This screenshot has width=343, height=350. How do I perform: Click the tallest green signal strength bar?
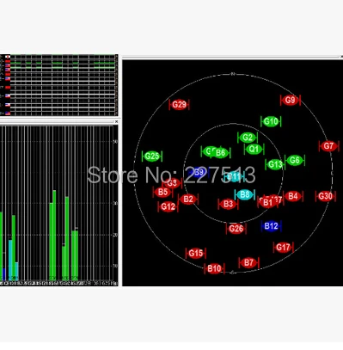[x=54, y=235]
